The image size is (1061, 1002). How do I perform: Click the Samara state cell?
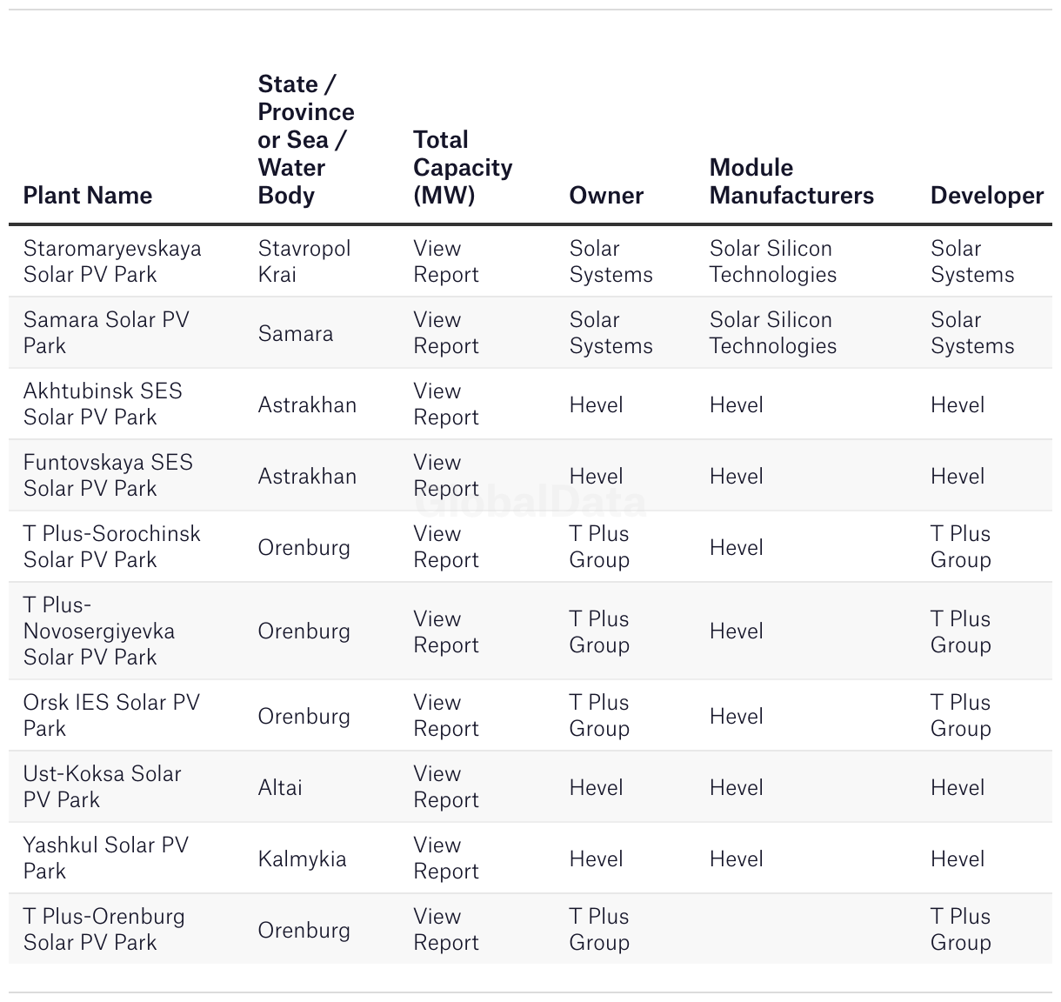click(296, 333)
